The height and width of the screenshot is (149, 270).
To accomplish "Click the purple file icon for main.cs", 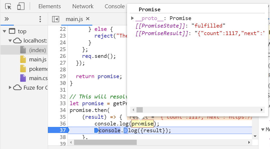I will click(x=23, y=78).
